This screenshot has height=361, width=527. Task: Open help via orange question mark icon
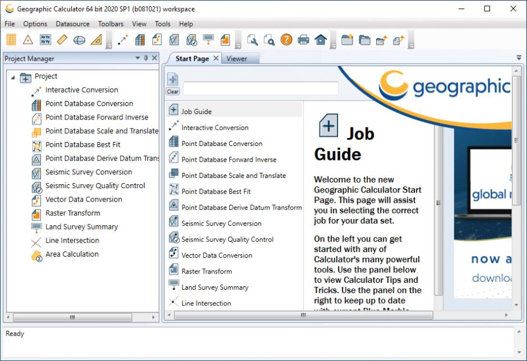point(286,40)
